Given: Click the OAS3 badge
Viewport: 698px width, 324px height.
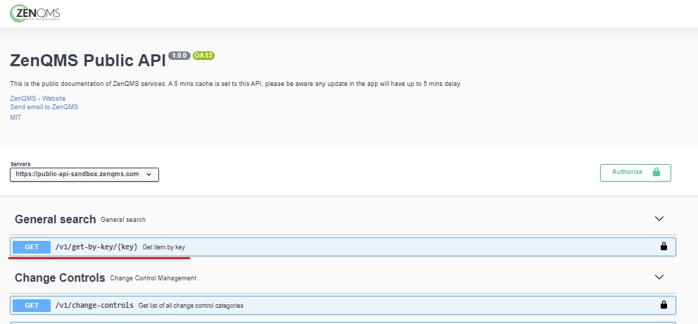Looking at the screenshot, I should (x=204, y=56).
